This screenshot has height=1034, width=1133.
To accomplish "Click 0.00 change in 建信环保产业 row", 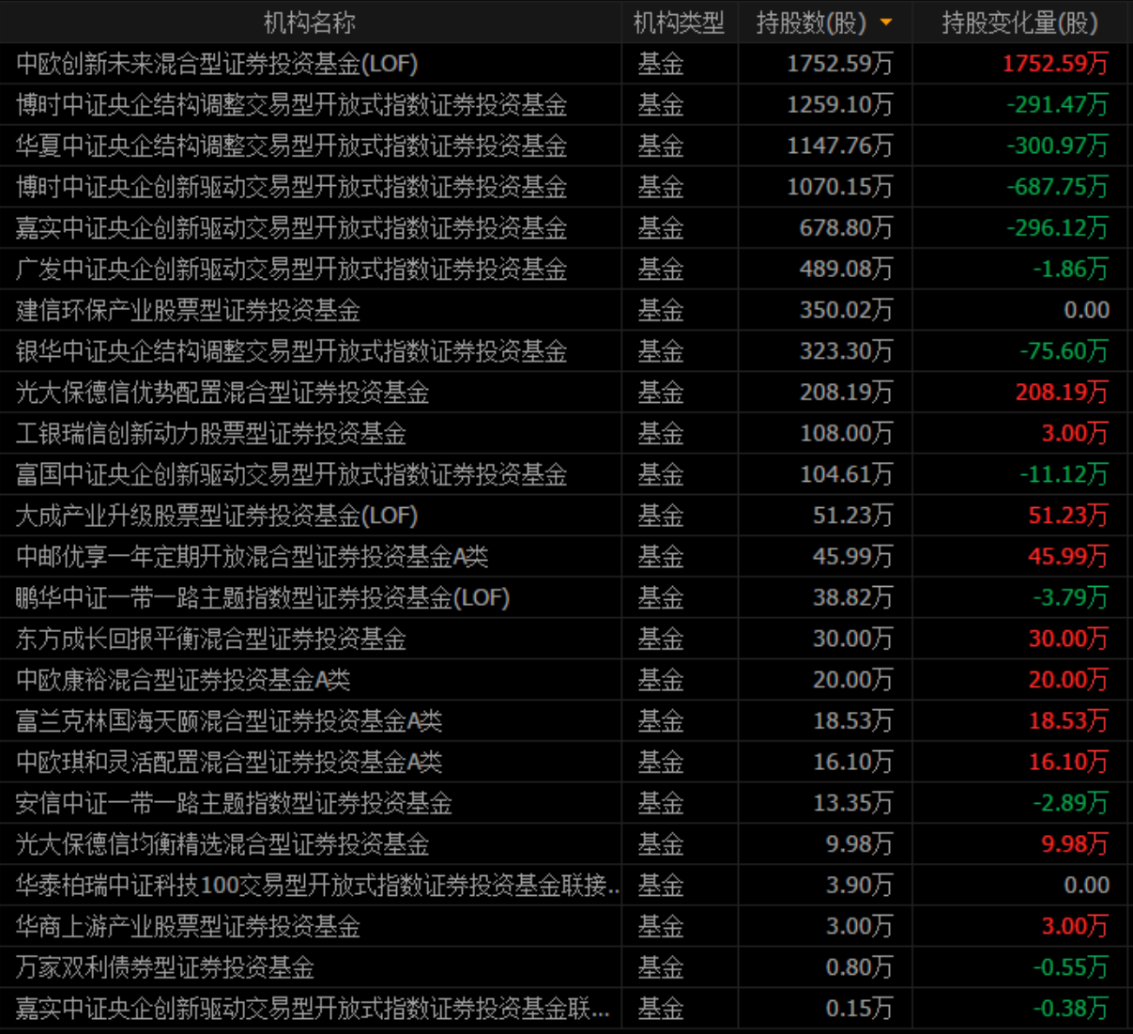I will pyautogui.click(x=1087, y=310).
